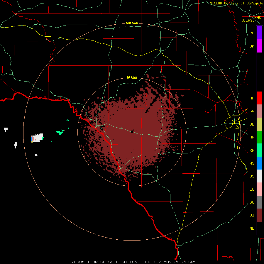Click the GR salmon legend swatch

tap(259, 111)
